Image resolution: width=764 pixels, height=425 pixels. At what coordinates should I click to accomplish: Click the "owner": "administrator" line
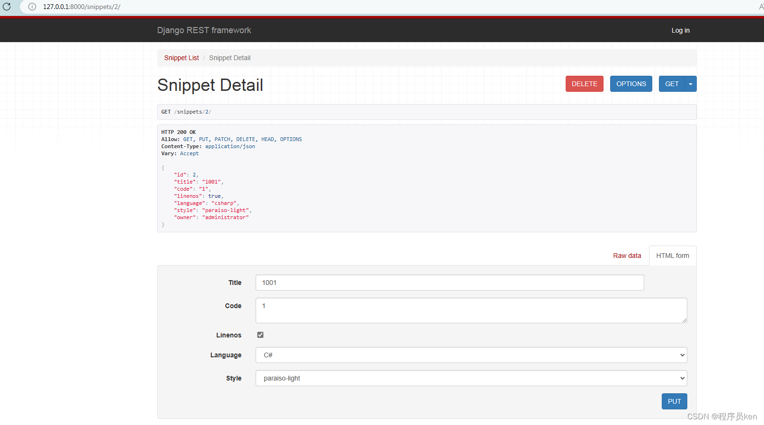[211, 217]
